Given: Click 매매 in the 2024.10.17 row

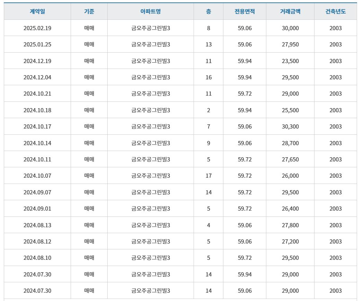Looking at the screenshot, I should point(89,126).
